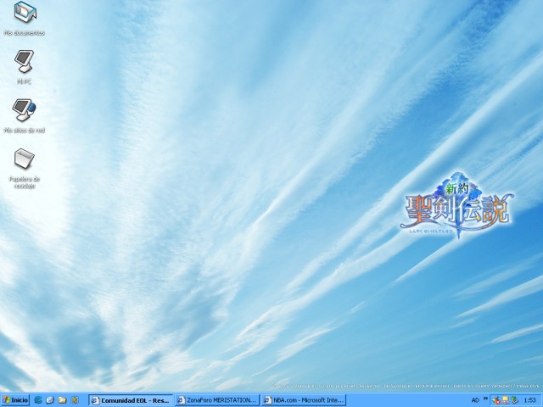Image resolution: width=543 pixels, height=407 pixels.
Task: Switch to Comunidad EOL taskbar window
Action: (131, 400)
